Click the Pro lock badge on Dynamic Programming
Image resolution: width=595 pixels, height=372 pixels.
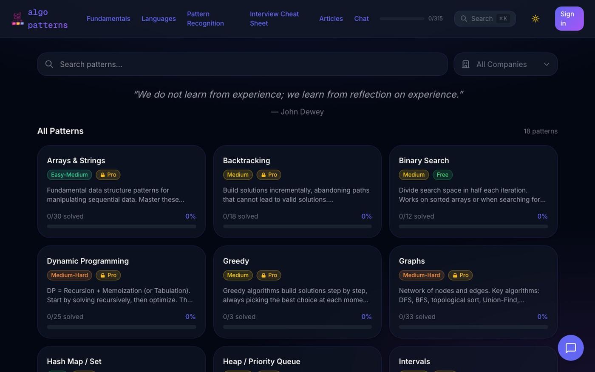[108, 275]
